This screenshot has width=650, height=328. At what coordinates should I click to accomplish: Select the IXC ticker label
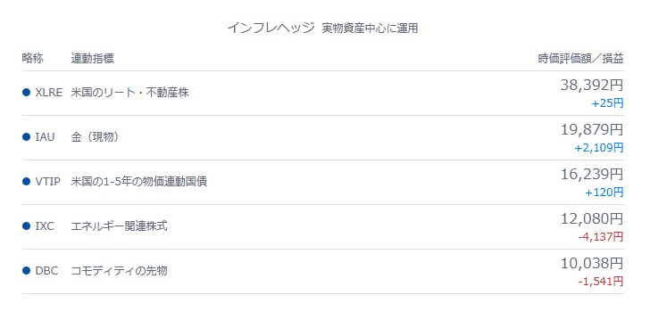45,226
